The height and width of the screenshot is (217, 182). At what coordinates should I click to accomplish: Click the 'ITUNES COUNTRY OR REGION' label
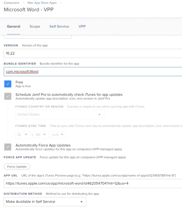pyautogui.click(x=39, y=106)
